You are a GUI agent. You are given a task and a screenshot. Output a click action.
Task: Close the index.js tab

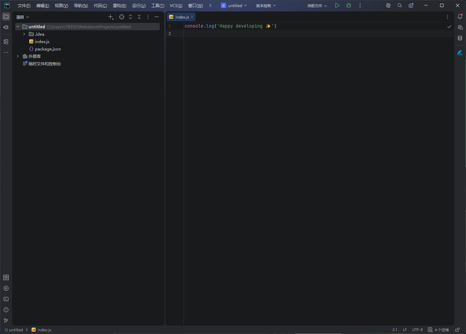(x=192, y=17)
